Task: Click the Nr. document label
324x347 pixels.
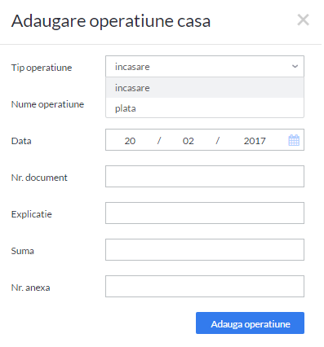Action: pyautogui.click(x=39, y=178)
